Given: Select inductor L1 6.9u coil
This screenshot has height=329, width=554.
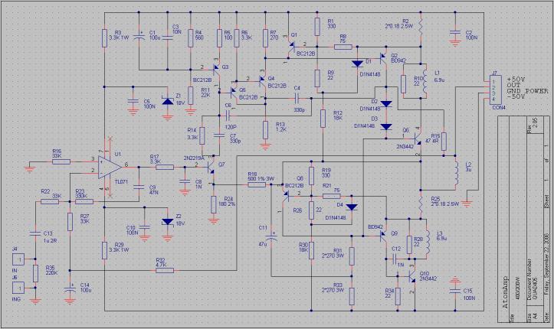Looking at the screenshot, I should 425,81.
